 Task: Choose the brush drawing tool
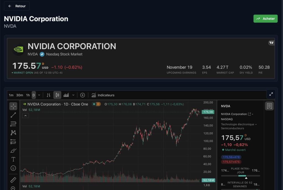pos(13,151)
